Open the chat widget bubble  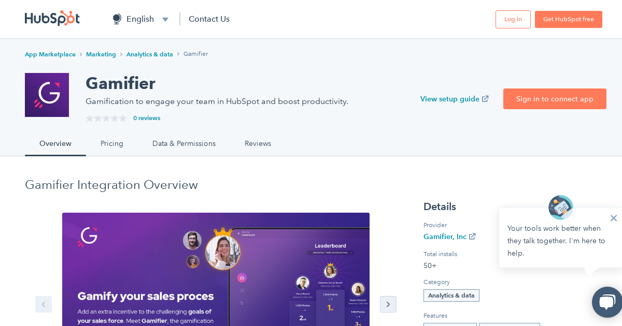coord(606,302)
